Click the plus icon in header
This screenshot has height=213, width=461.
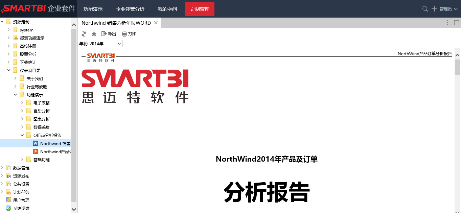[x=434, y=9]
